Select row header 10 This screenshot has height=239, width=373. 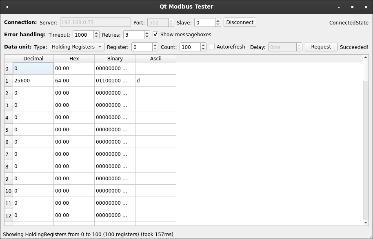(9, 191)
